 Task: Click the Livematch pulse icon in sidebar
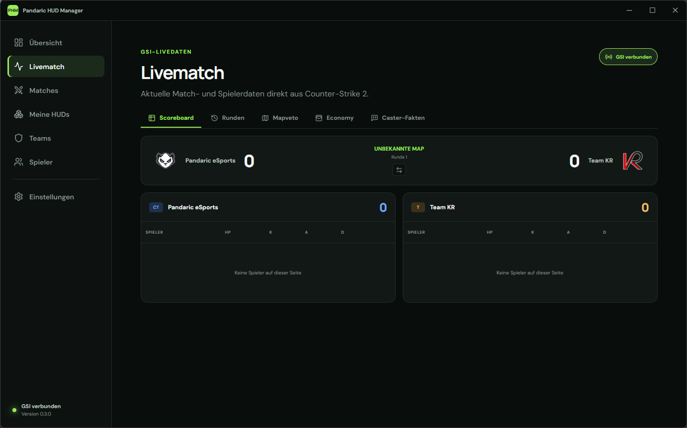pos(19,67)
